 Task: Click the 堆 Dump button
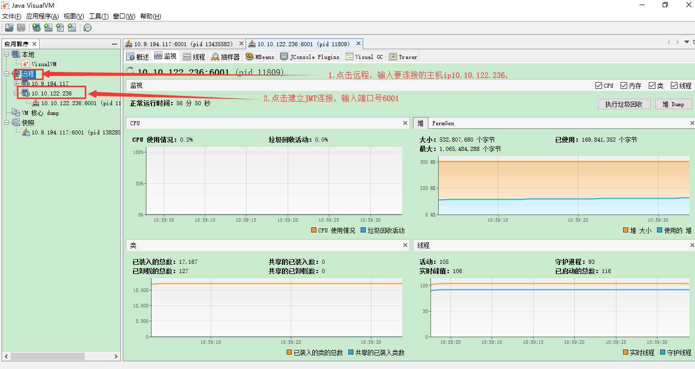673,104
